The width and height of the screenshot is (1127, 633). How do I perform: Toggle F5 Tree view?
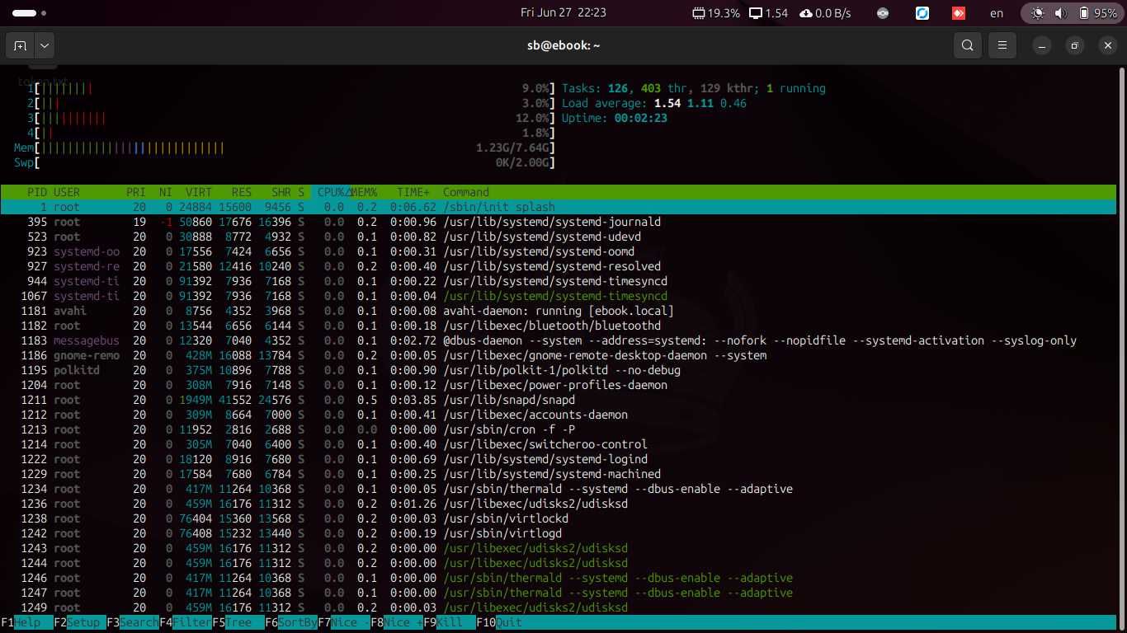238,622
